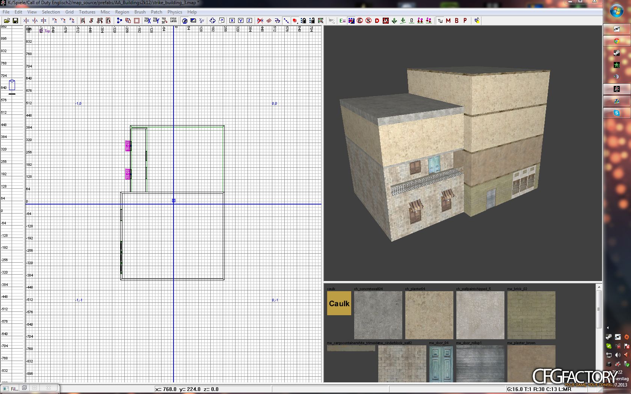Click the texture browser scroll up arrow
Screen dimensions: 631x394
[x=599, y=287]
